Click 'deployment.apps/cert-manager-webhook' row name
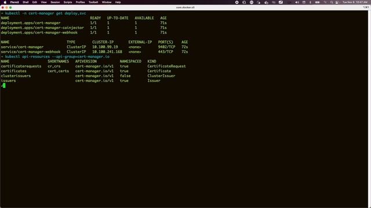 [x=39, y=32]
